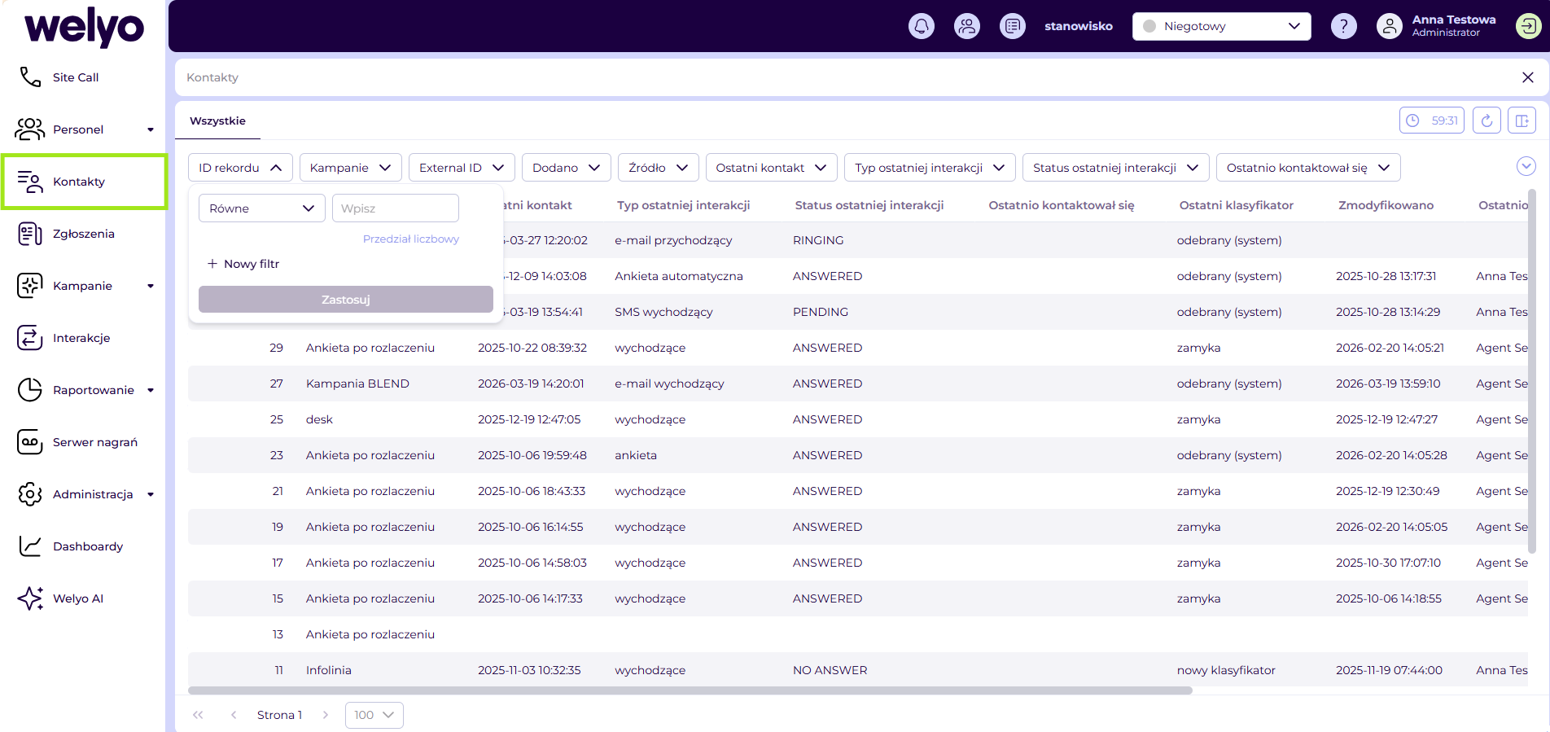Open the Równe comparison operator dropdown
Viewport: 1550px width, 732px height.
point(261,208)
